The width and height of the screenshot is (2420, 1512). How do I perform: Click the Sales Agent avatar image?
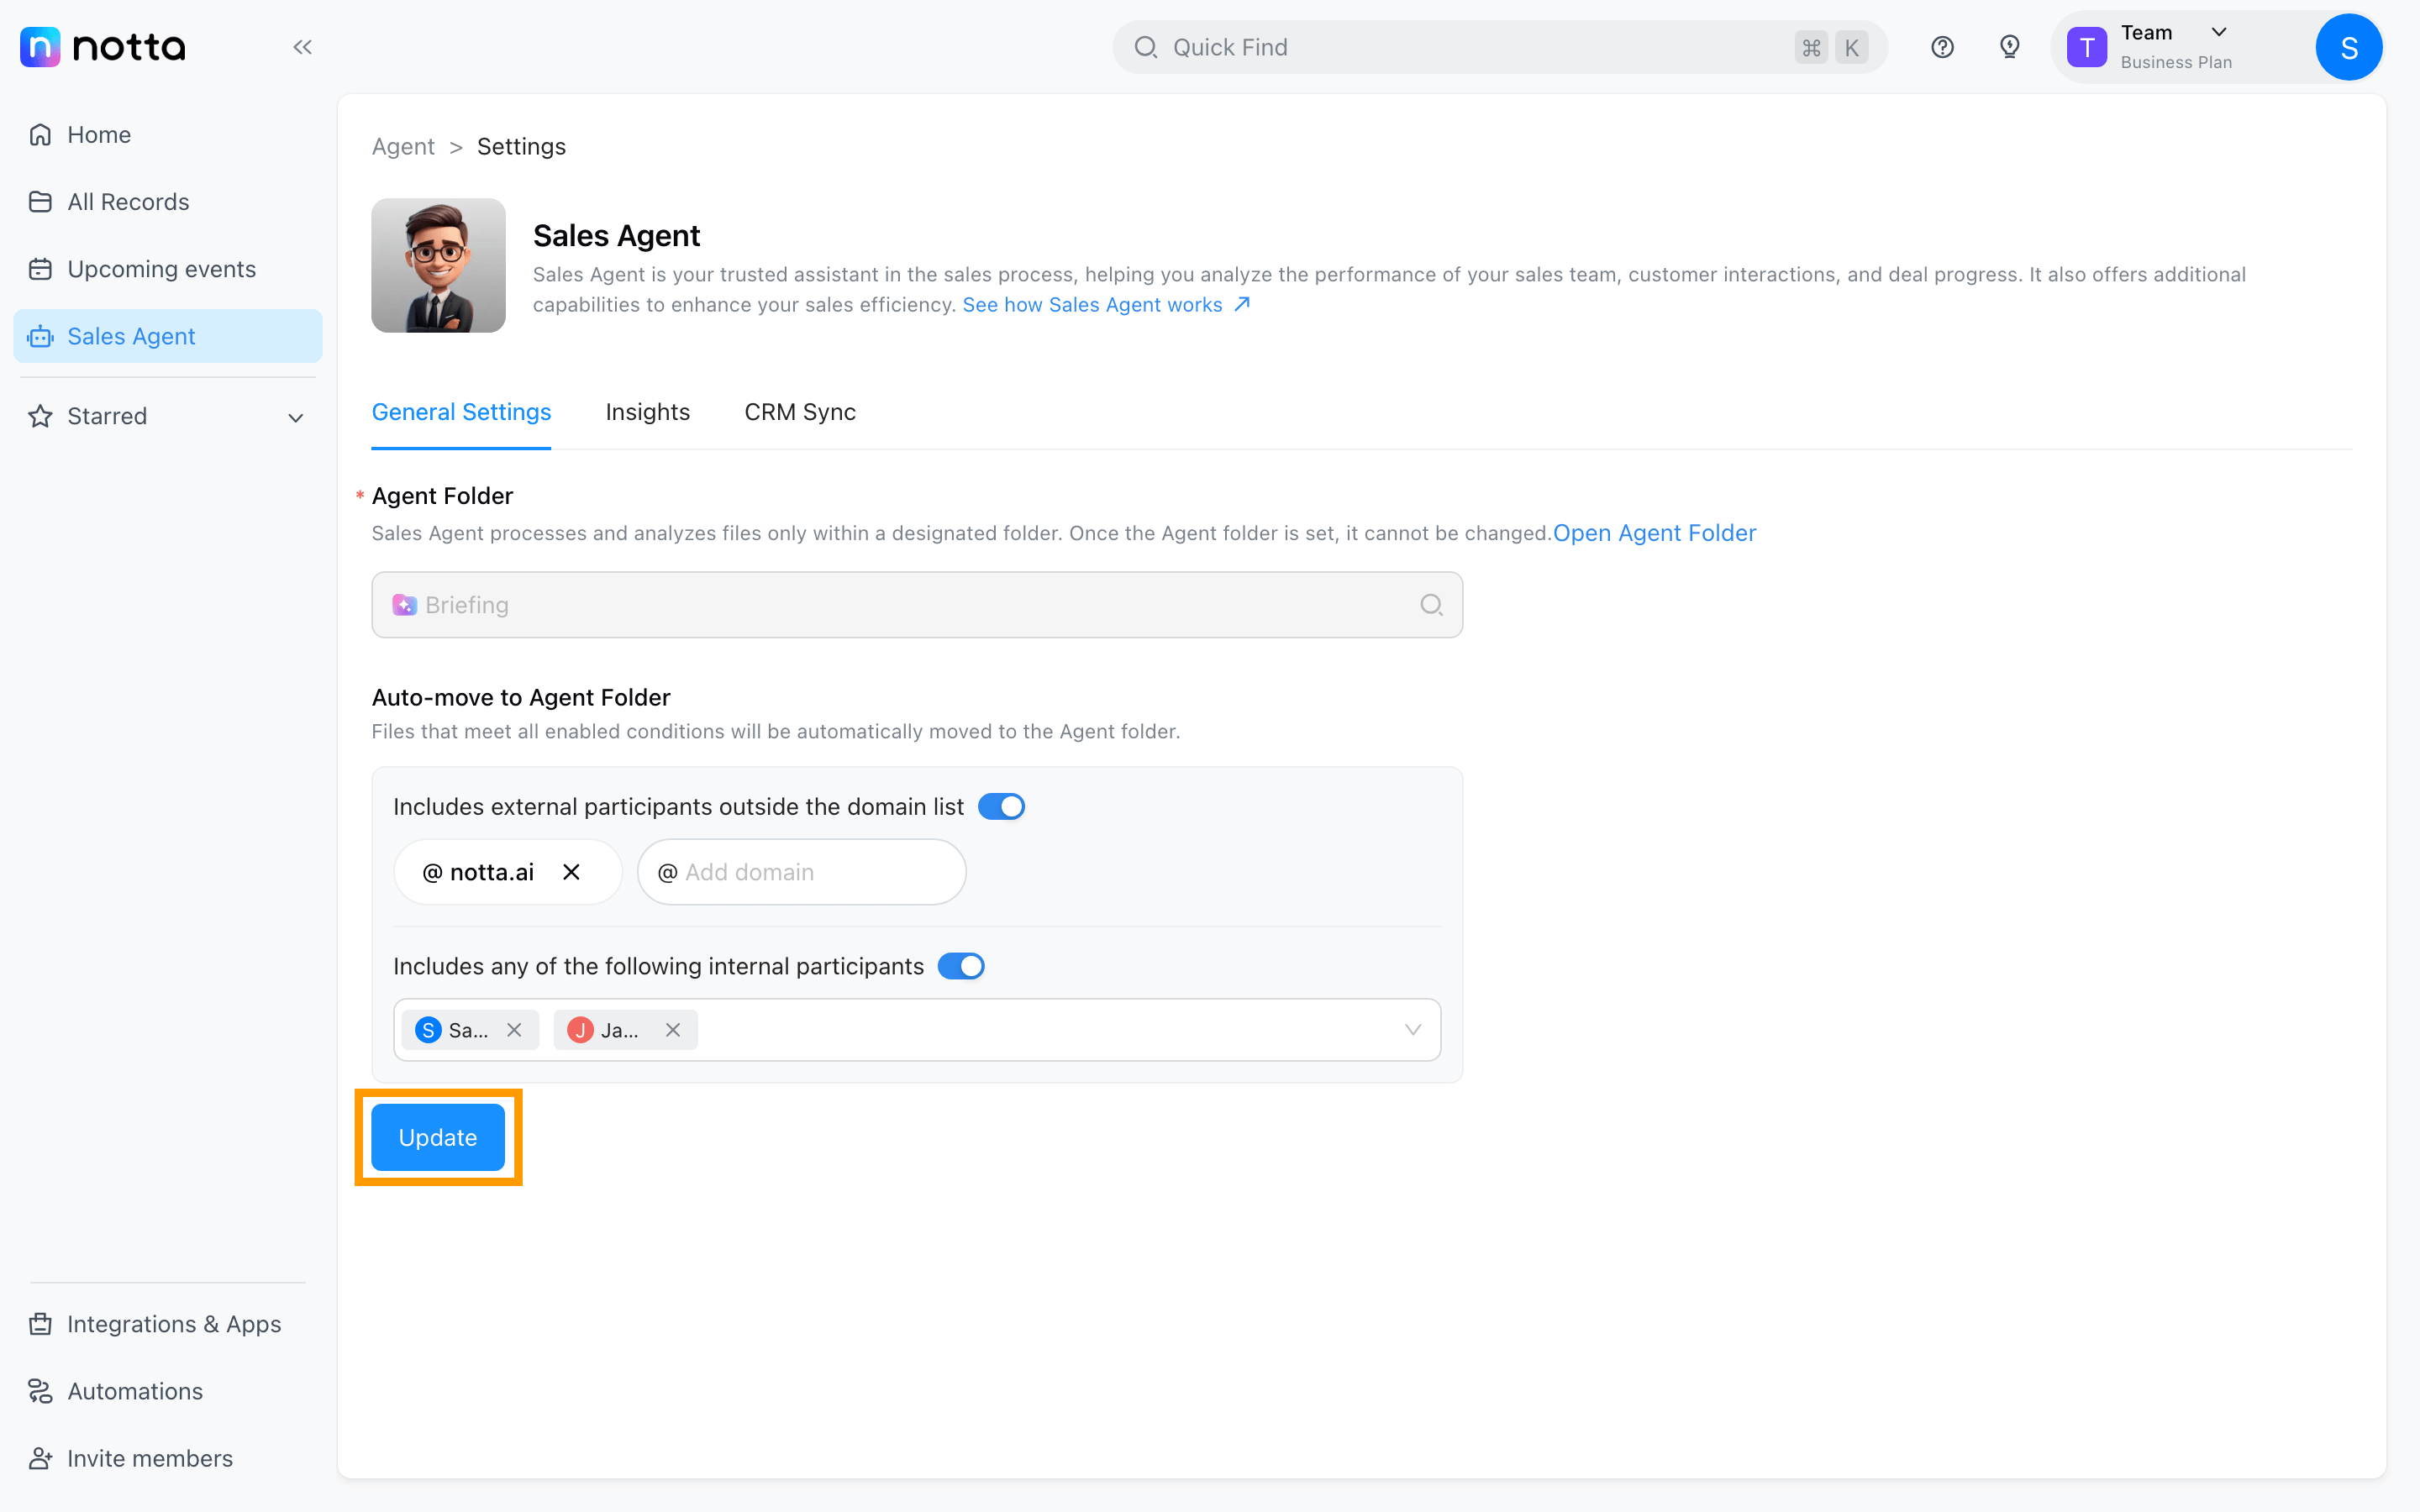point(438,265)
